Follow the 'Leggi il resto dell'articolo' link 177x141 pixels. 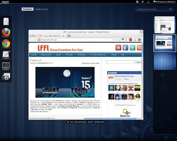(x=39, y=111)
